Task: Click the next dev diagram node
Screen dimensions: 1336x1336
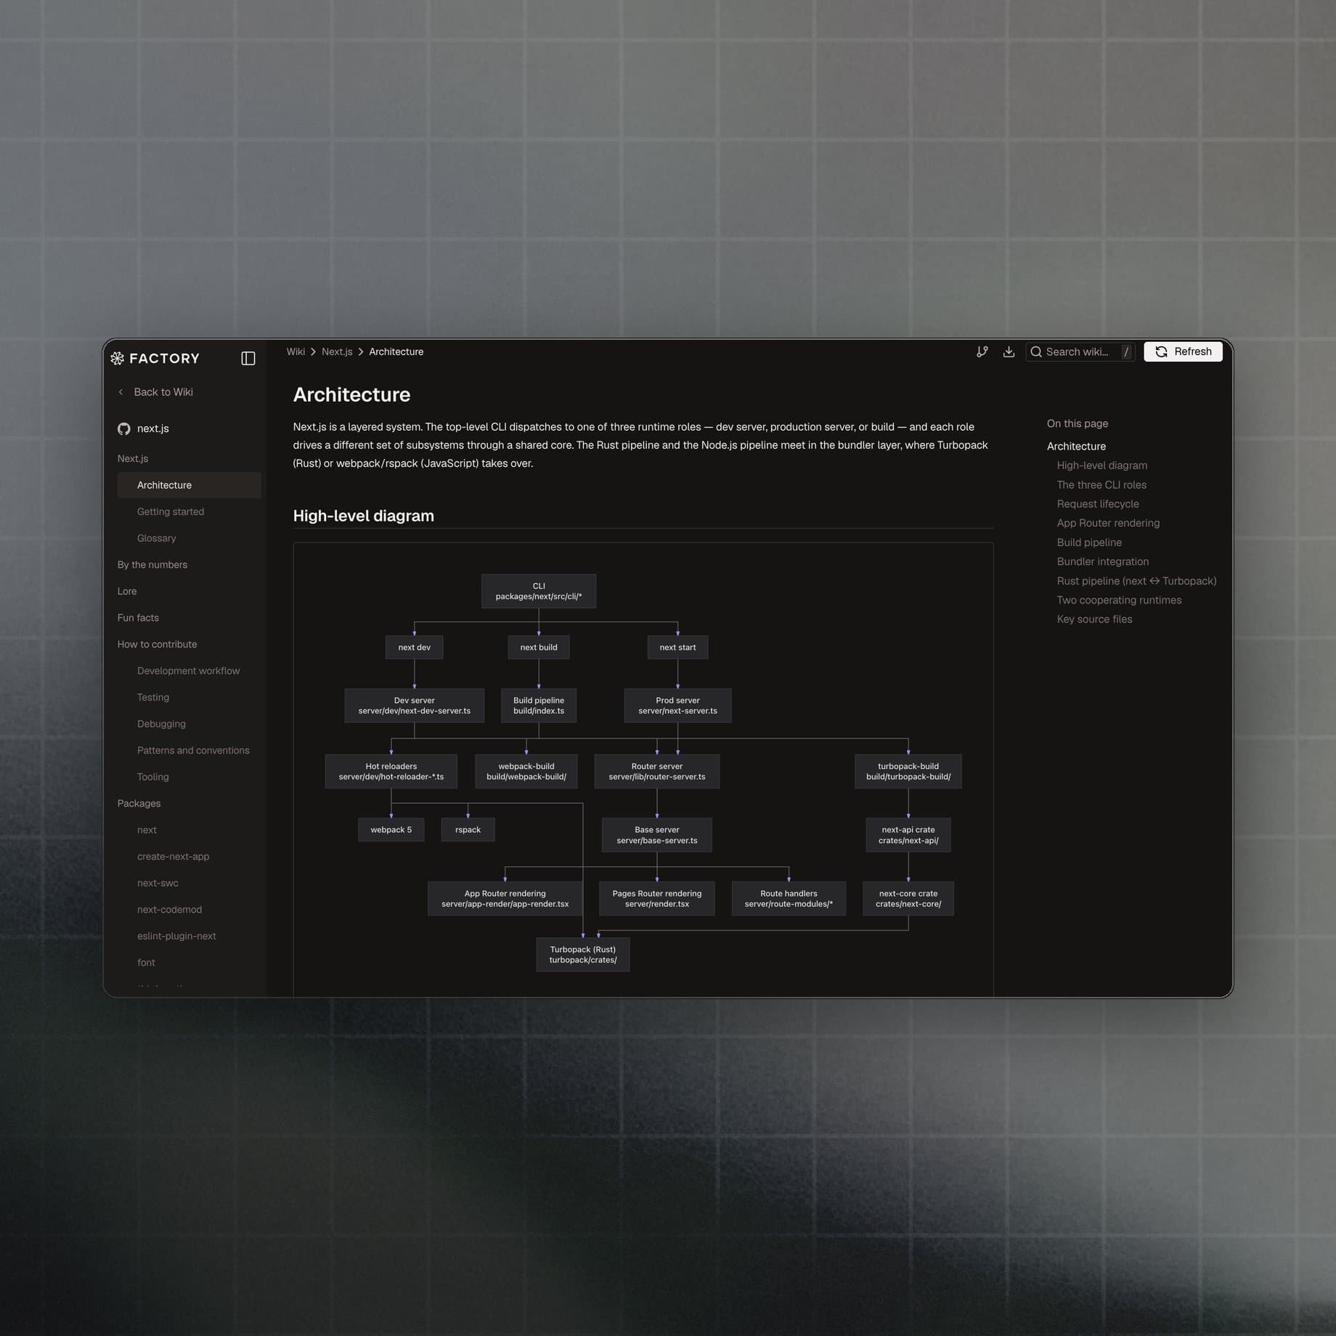Action: (414, 647)
